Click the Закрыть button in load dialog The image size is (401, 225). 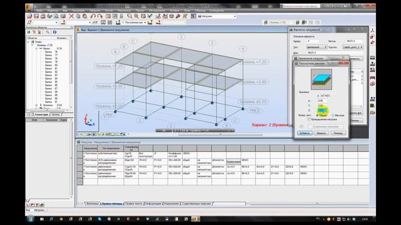[x=321, y=133]
